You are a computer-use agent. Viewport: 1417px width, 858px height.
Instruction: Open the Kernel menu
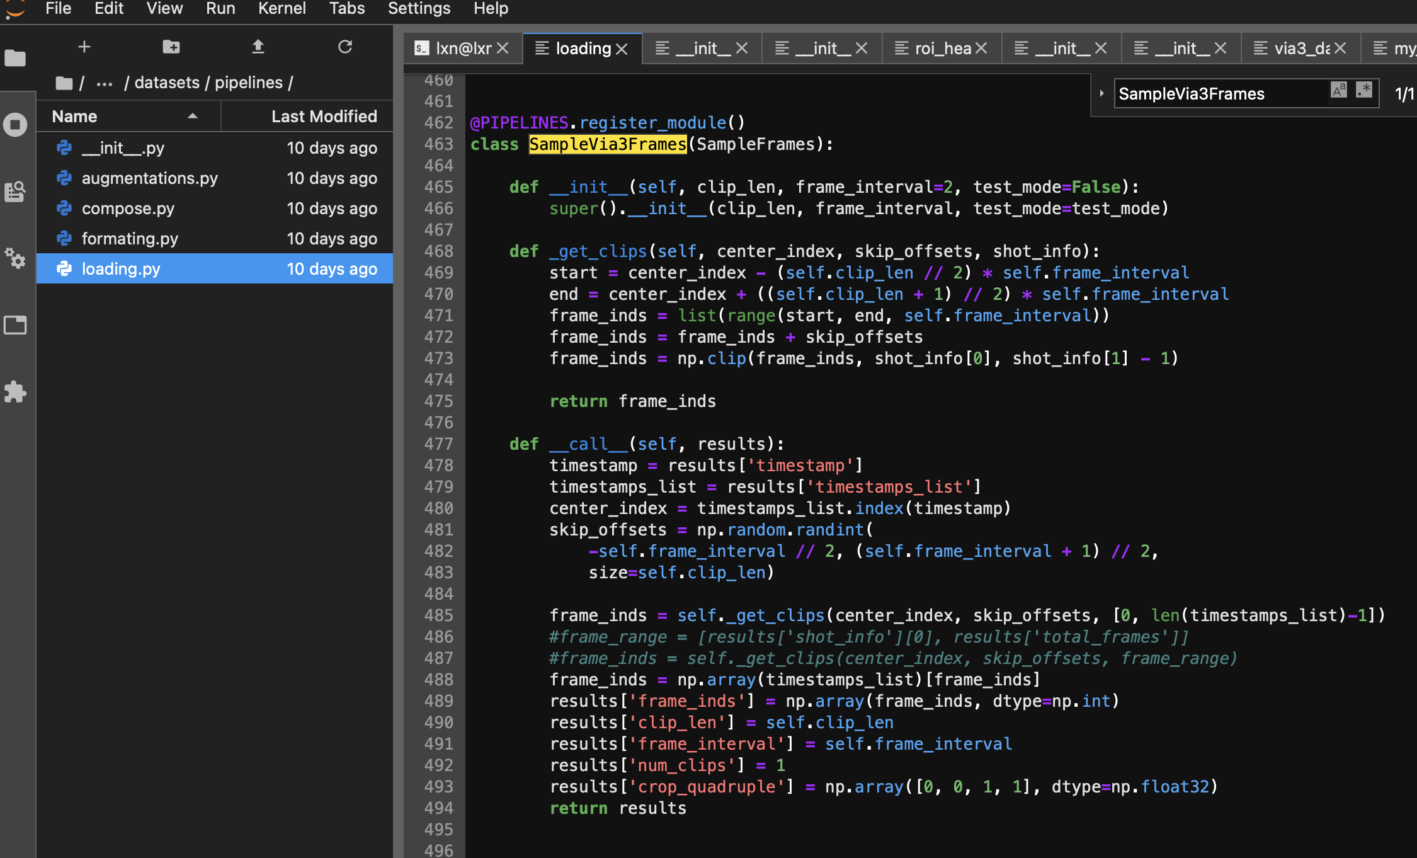click(282, 9)
